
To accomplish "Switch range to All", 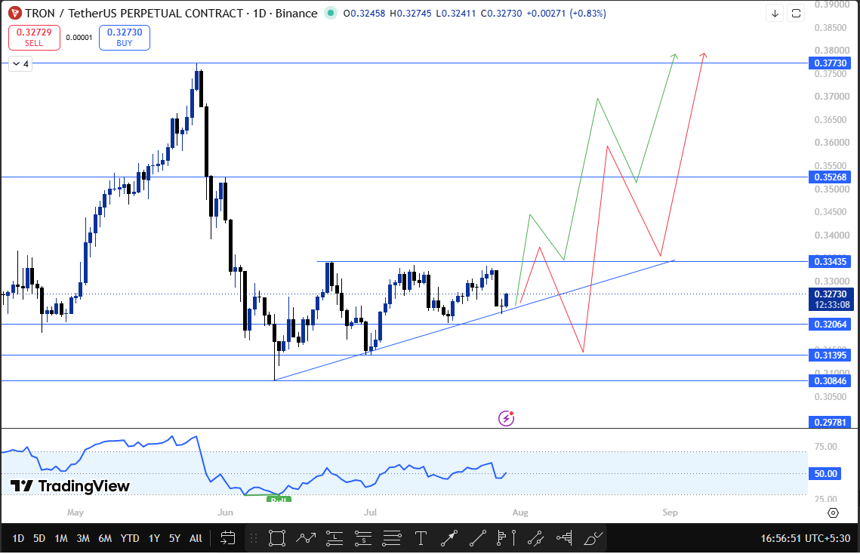I will [x=196, y=539].
